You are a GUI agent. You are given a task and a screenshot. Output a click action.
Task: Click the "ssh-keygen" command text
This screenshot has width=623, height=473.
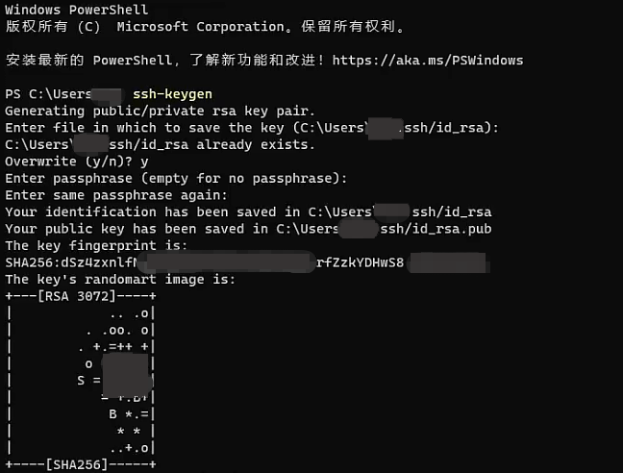point(172,94)
